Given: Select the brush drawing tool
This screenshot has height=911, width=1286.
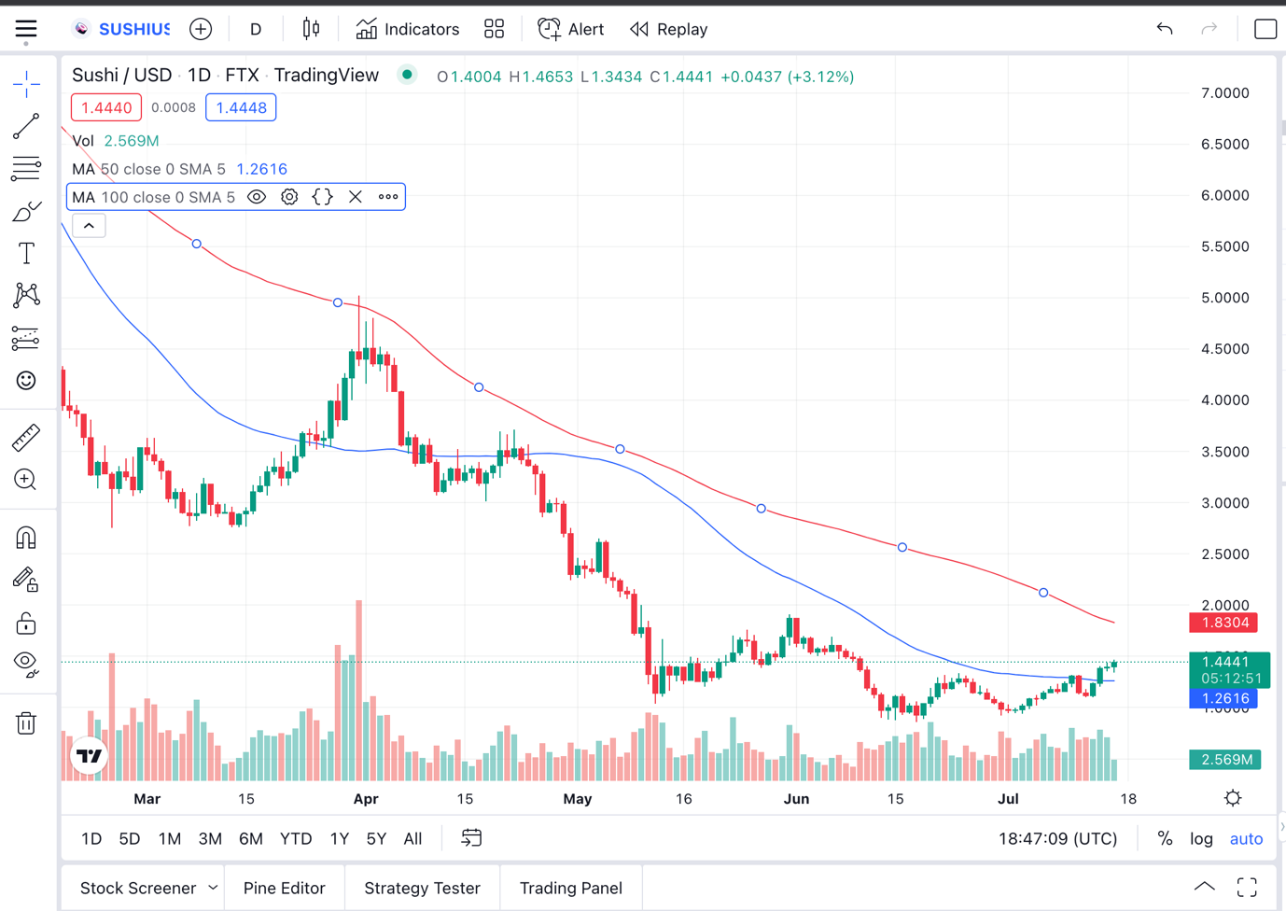Looking at the screenshot, I should click(26, 212).
